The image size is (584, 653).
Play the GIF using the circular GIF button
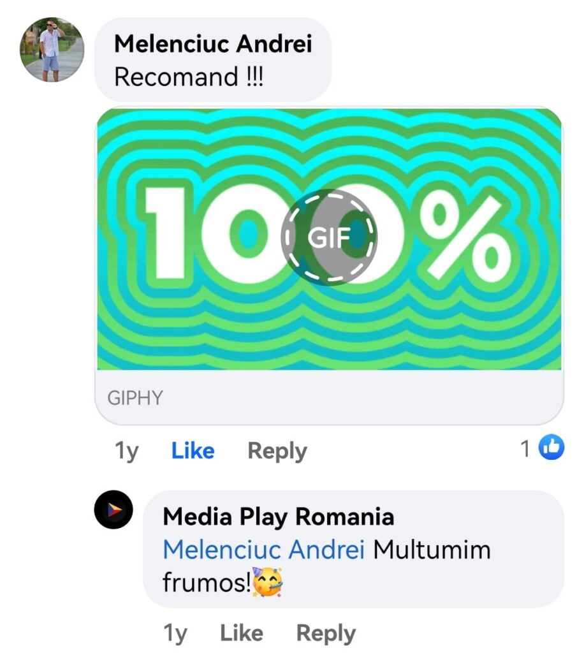coord(329,237)
